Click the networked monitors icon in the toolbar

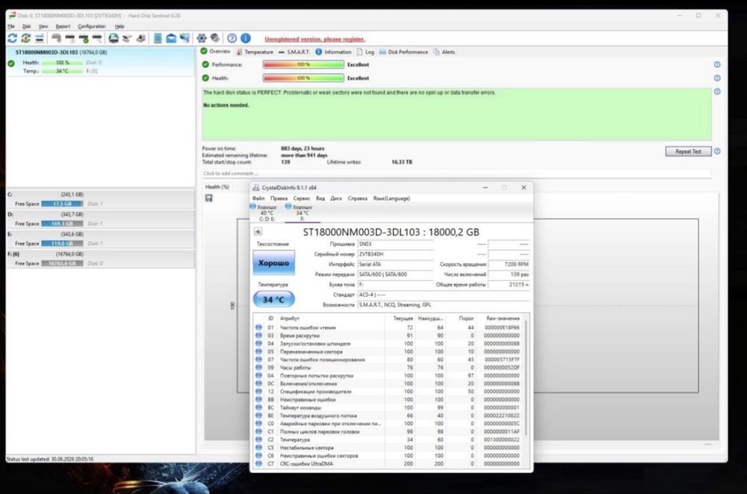coord(185,38)
